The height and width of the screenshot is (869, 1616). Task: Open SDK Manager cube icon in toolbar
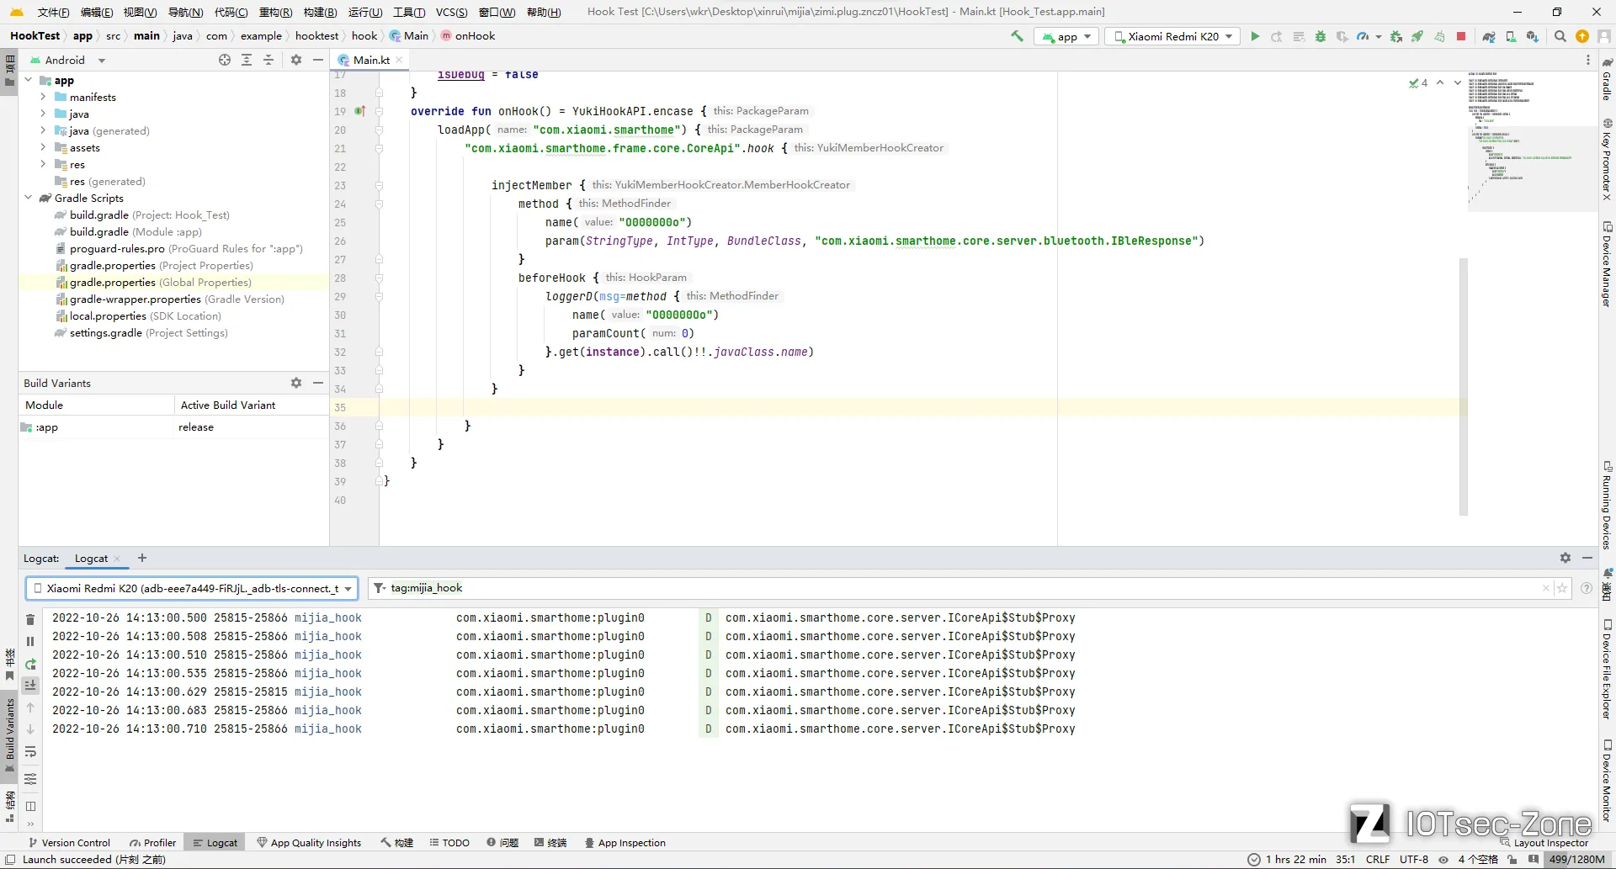click(1532, 36)
